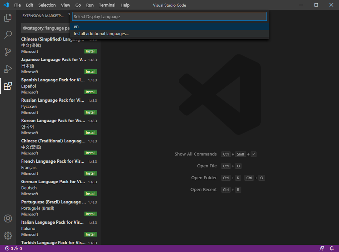This screenshot has height=252, width=339.
Task: Open Russian Language Pack extension title
Action: 53,100
